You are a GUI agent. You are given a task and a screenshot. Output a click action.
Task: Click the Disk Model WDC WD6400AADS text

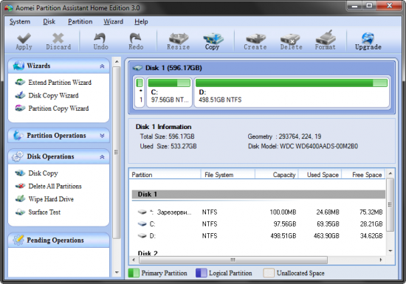(x=303, y=146)
